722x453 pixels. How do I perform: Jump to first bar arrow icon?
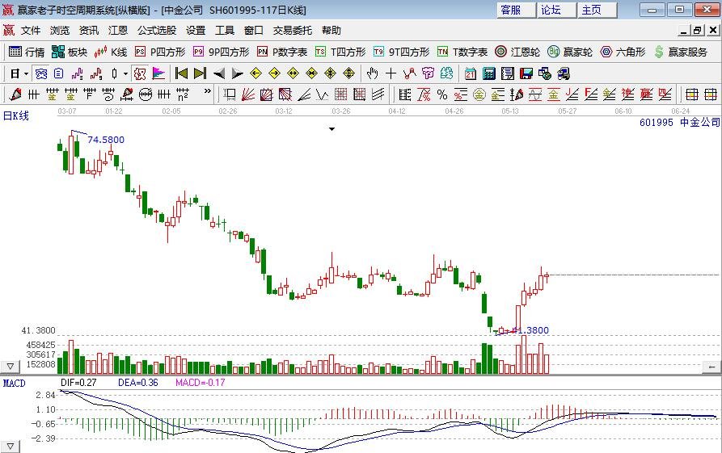coord(181,73)
